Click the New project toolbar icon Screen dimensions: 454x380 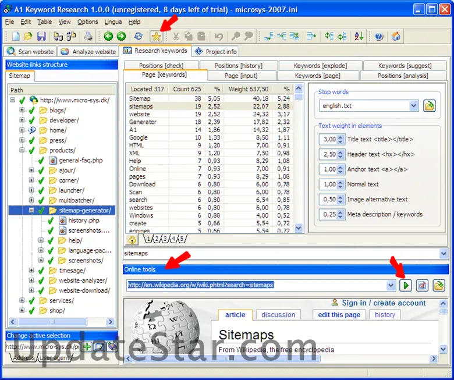pos(15,36)
